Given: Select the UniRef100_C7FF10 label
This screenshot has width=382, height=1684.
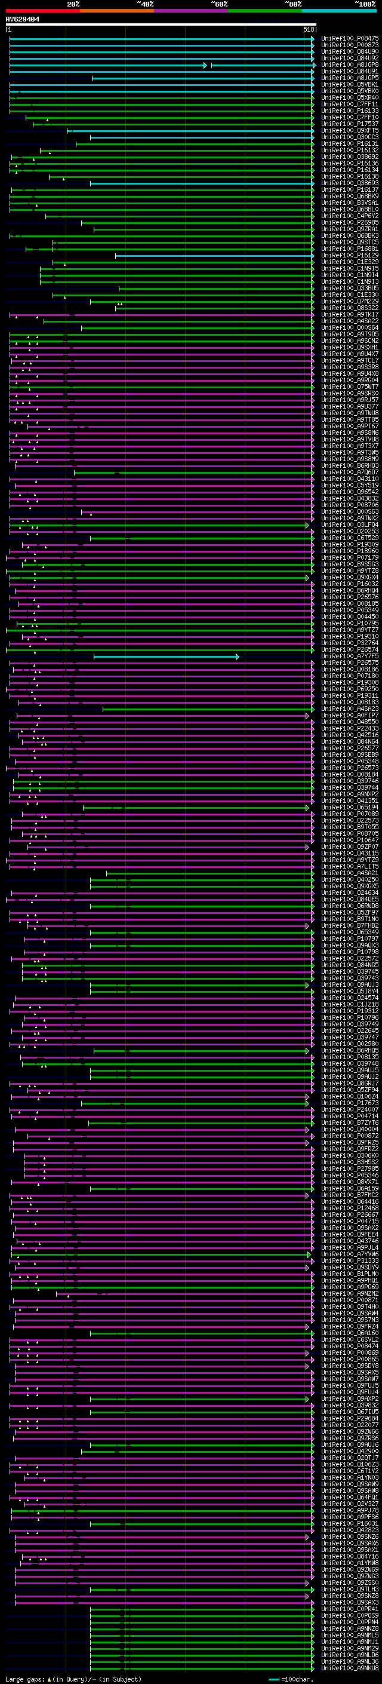Looking at the screenshot, I should coord(349,117).
